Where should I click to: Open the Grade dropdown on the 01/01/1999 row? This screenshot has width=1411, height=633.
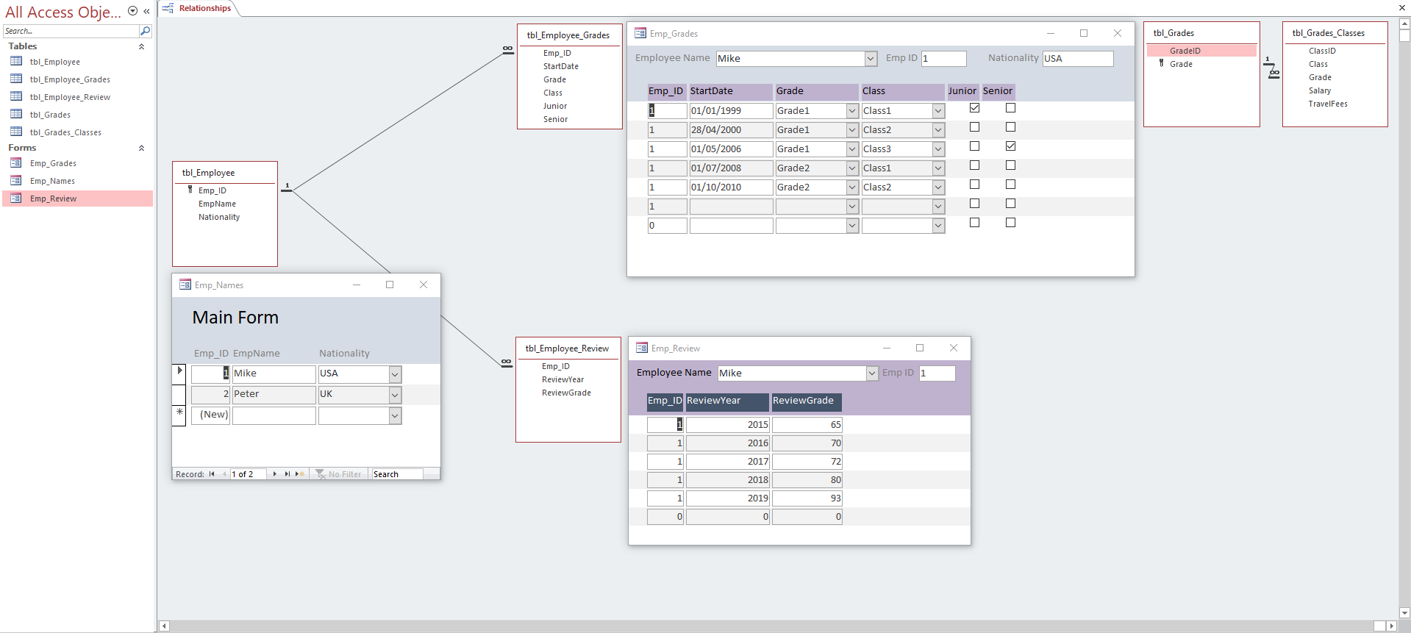(x=852, y=110)
